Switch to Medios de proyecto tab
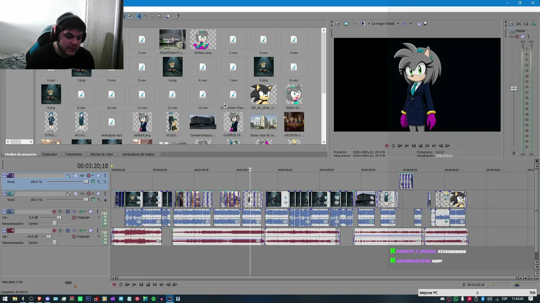The height and width of the screenshot is (303, 540). pyautogui.click(x=21, y=154)
